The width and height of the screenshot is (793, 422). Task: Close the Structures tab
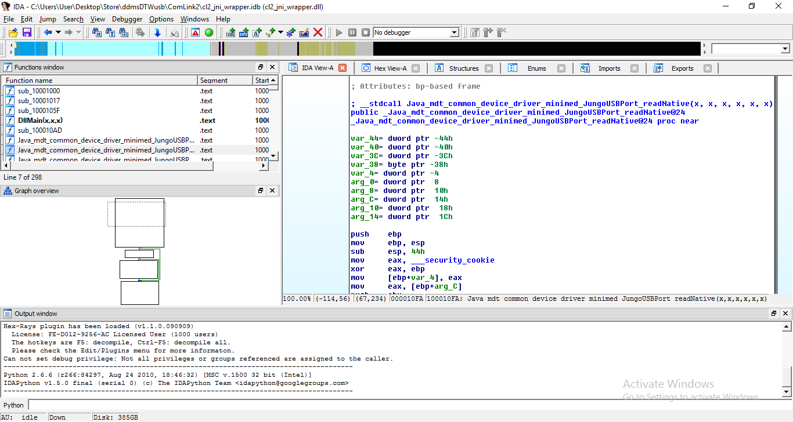pyautogui.click(x=489, y=68)
